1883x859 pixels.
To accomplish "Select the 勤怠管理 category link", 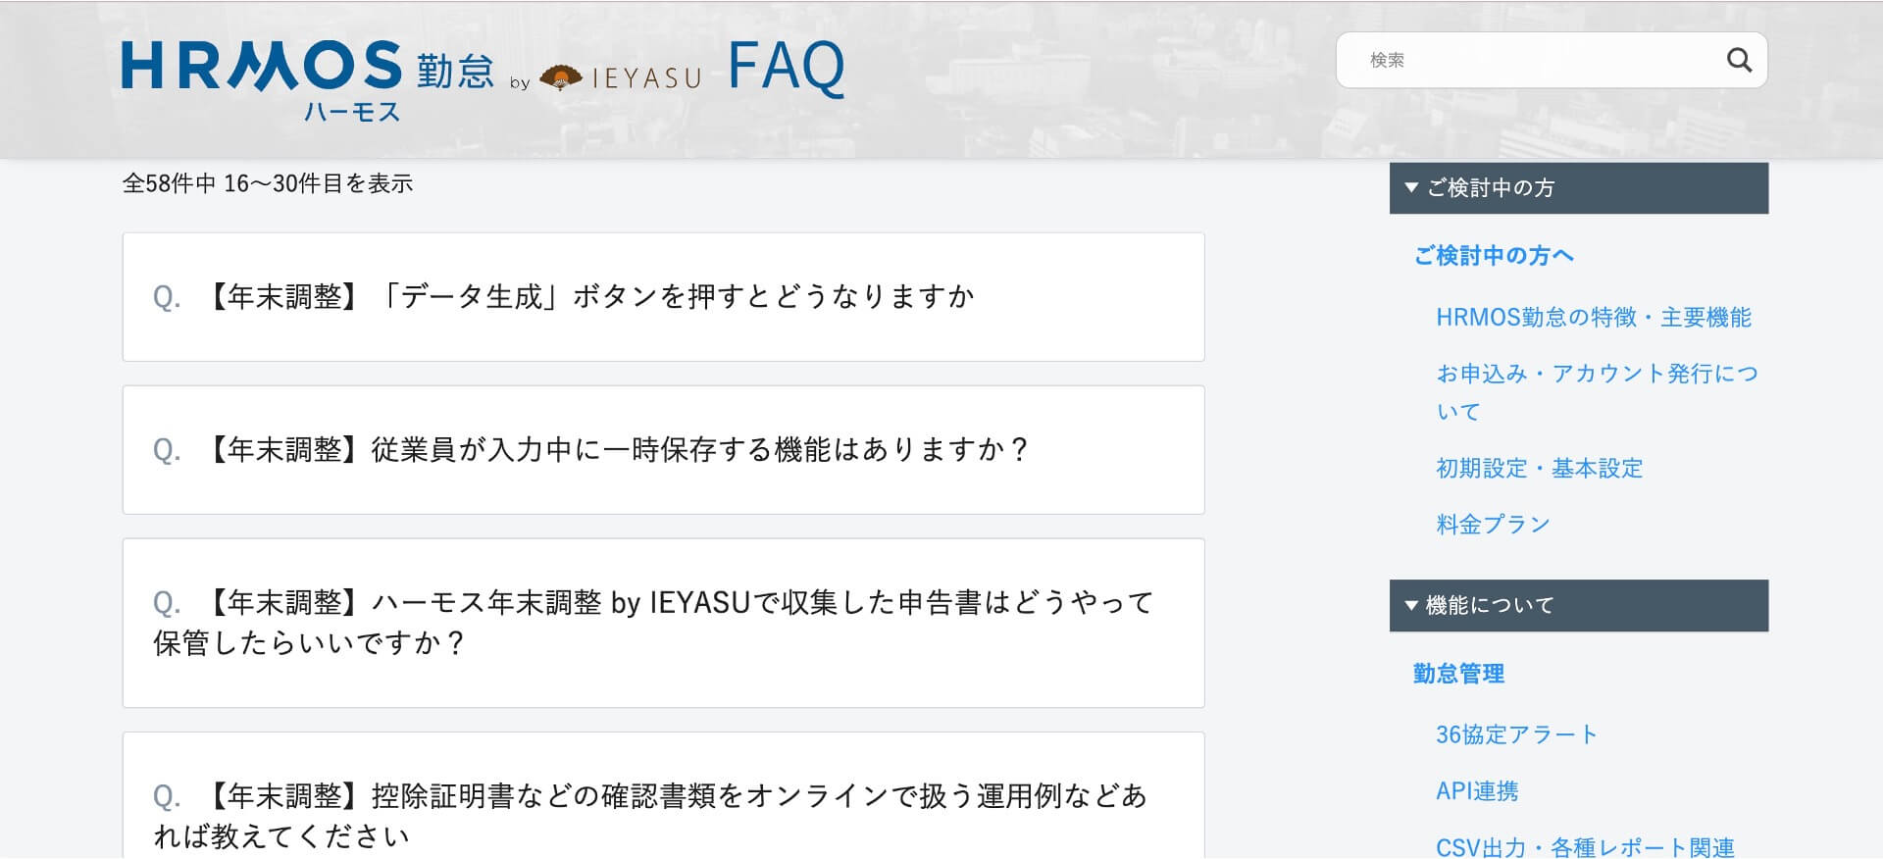I will pos(1458,674).
